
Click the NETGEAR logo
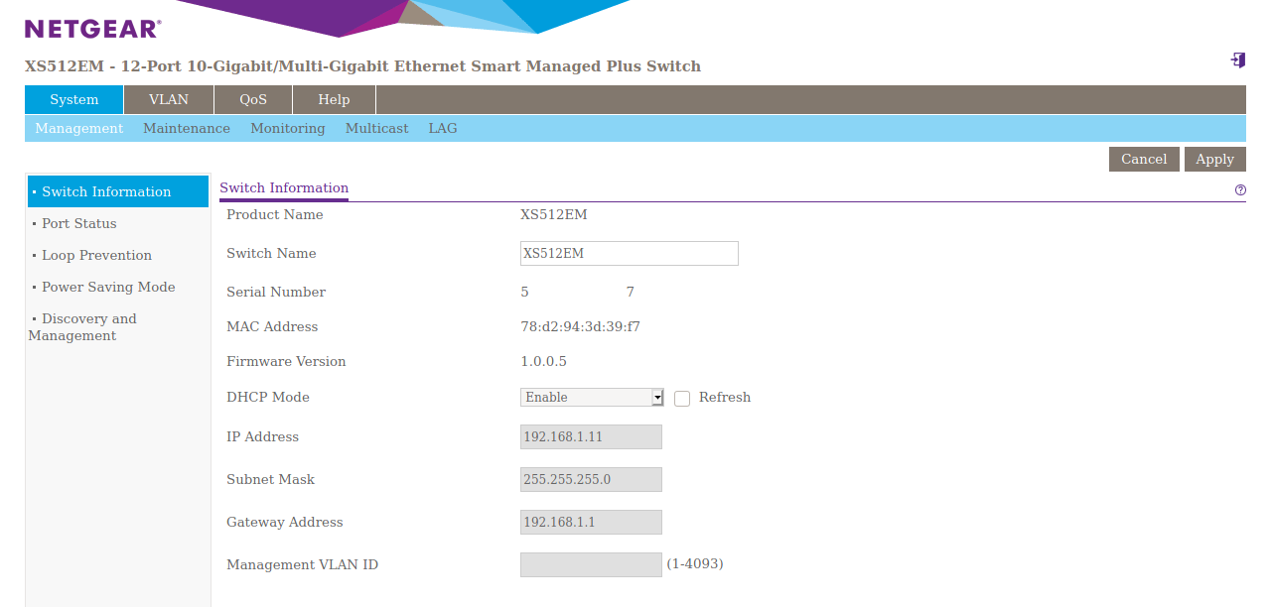[x=92, y=29]
